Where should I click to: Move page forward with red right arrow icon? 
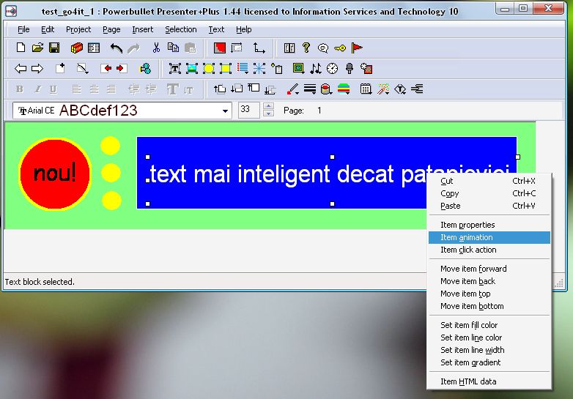[122, 68]
